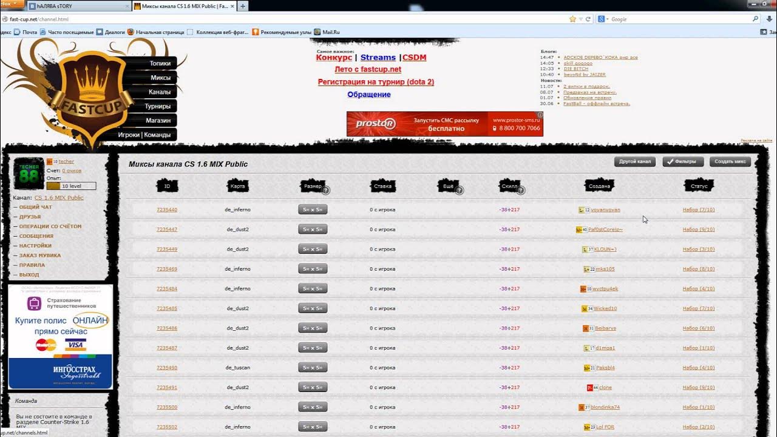The height and width of the screenshot is (437, 777).
Task: Click rank badge beside clone
Action: click(x=592, y=387)
